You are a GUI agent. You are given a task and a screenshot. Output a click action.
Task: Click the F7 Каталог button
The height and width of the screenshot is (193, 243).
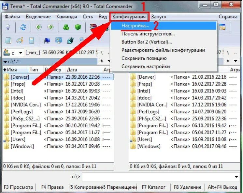click(153, 187)
